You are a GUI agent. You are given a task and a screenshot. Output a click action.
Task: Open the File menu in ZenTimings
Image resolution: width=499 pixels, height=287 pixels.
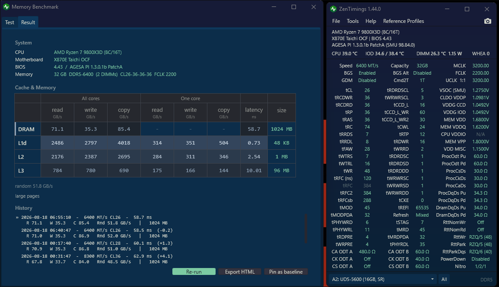(x=336, y=21)
